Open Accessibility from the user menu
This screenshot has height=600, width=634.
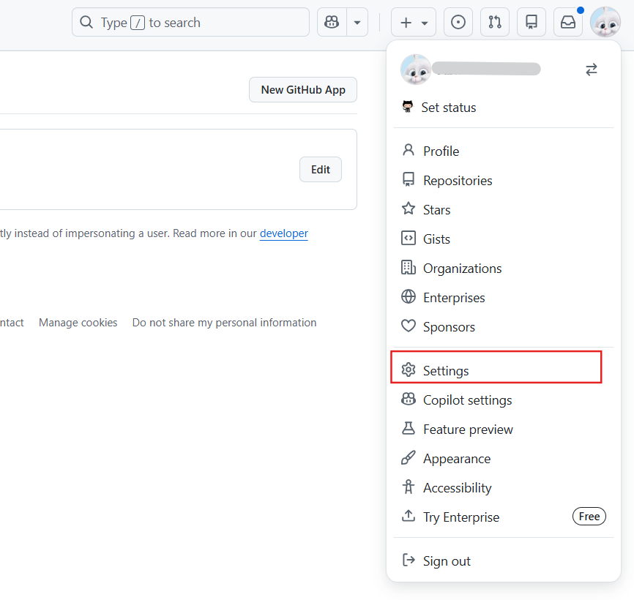[504, 488]
